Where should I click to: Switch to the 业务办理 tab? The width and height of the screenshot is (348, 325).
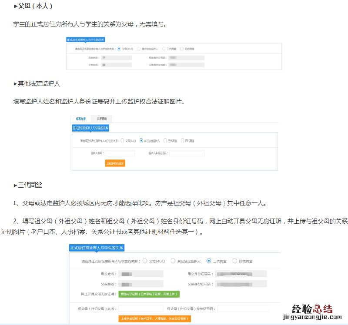pyautogui.click(x=81, y=119)
